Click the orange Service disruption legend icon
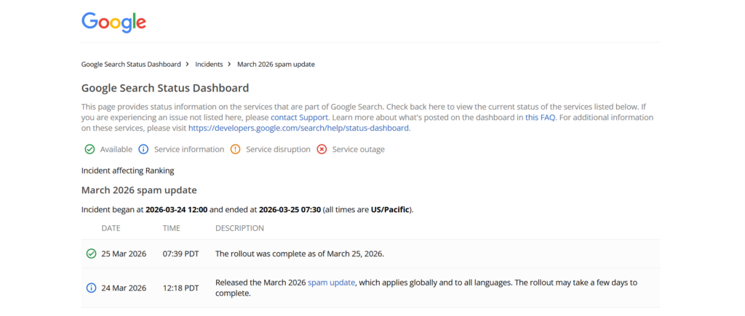This screenshot has height=316, width=745. pos(235,150)
